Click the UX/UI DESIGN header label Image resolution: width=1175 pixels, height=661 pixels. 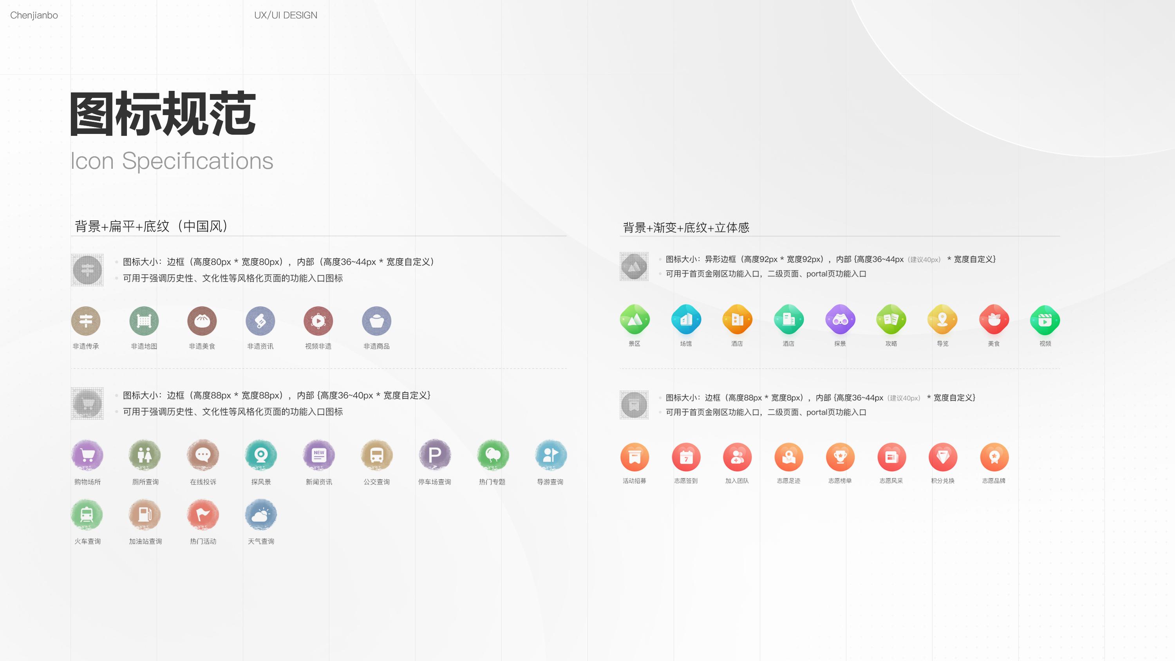(x=286, y=15)
